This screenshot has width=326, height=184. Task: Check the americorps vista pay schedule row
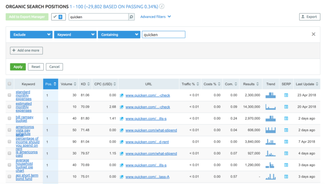9,130
